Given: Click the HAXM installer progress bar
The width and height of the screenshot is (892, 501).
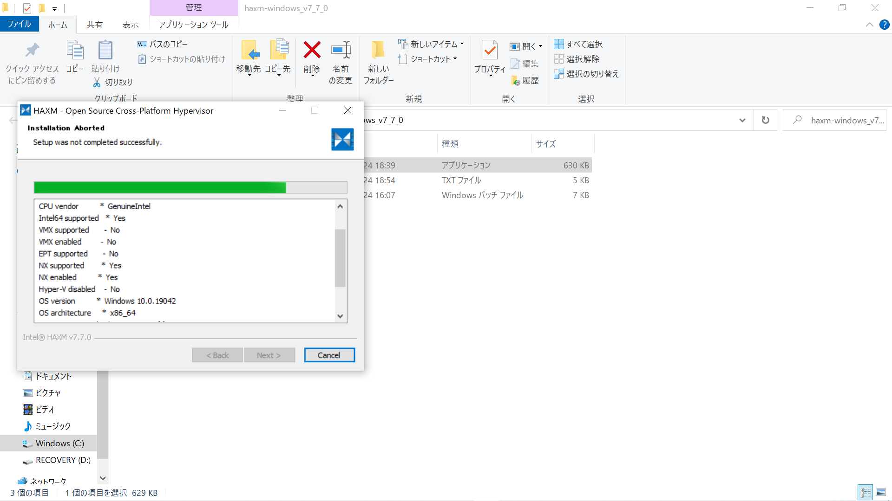Looking at the screenshot, I should coord(190,187).
